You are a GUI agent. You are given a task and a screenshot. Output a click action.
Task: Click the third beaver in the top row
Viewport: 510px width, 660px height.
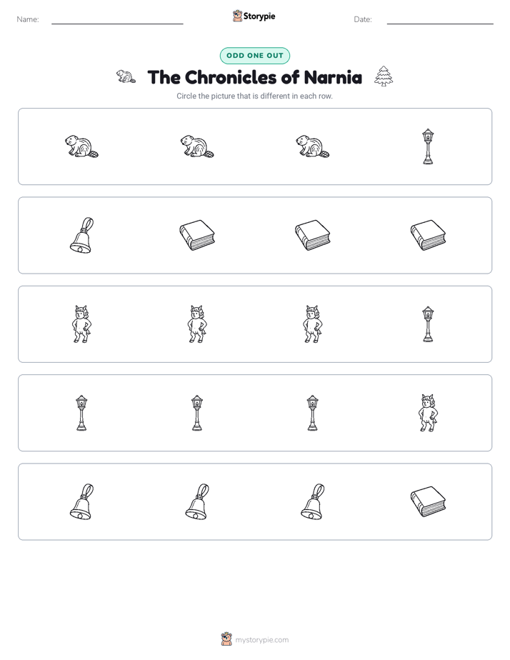tap(312, 146)
